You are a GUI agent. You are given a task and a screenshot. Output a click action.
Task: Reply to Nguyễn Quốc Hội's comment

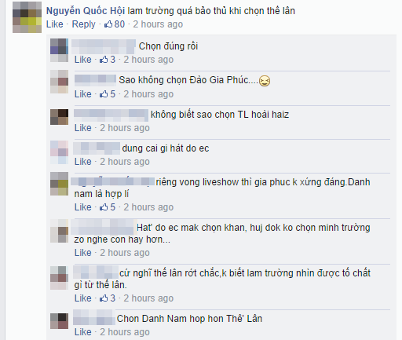pyautogui.click(x=84, y=24)
